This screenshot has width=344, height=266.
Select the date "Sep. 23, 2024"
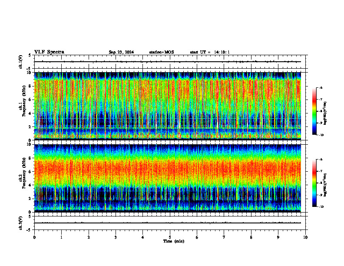coord(121,52)
